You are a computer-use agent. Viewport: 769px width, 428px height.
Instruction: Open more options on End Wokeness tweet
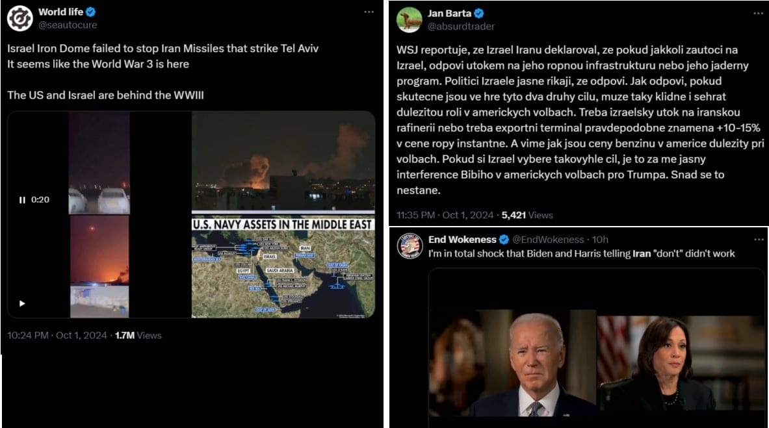758,240
